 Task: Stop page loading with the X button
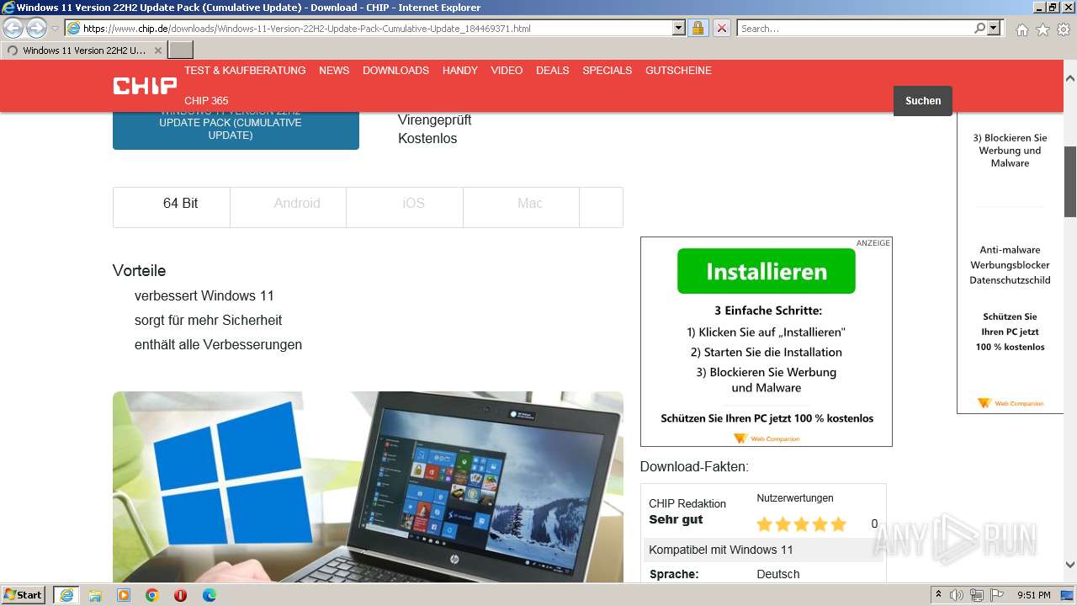721,29
